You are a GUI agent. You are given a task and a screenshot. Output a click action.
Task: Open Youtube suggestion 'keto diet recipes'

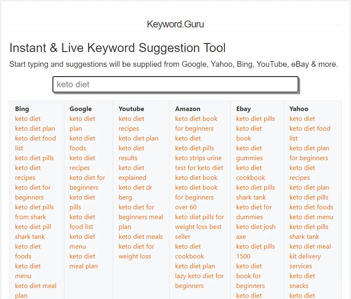point(131,123)
